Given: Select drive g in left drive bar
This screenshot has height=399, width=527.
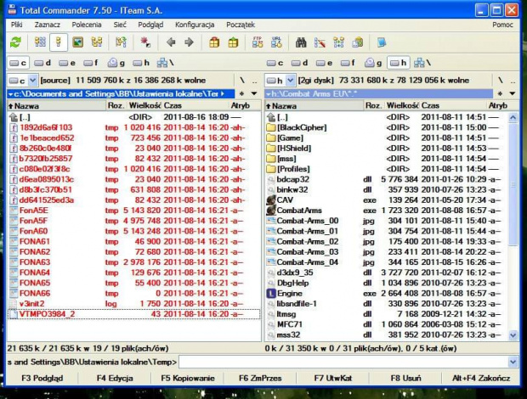Looking at the screenshot, I should pos(116,63).
